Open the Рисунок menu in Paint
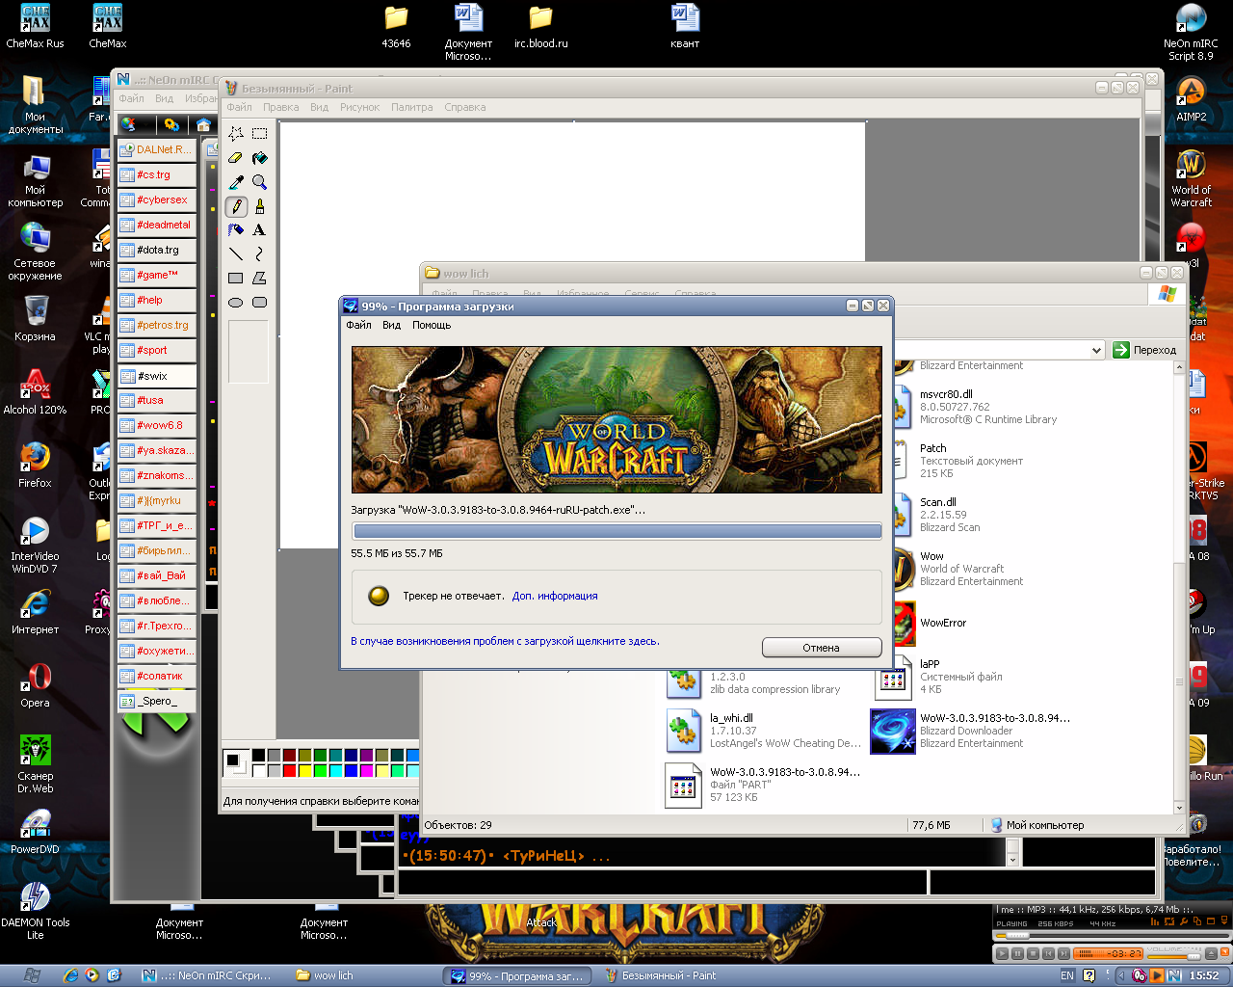The width and height of the screenshot is (1233, 987). click(359, 108)
